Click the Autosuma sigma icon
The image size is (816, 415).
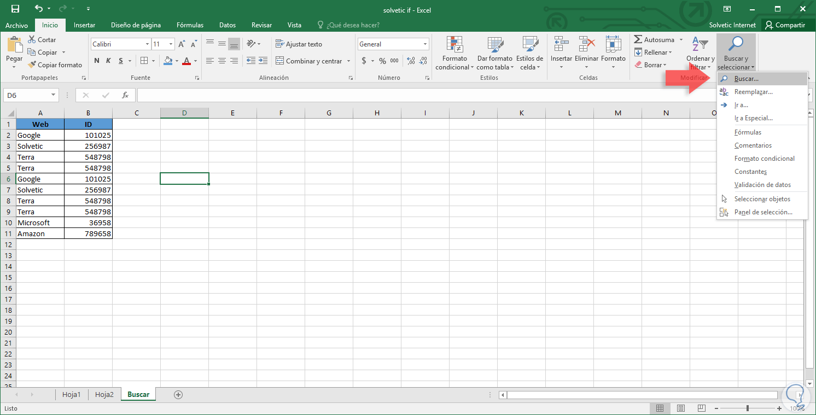click(x=638, y=40)
